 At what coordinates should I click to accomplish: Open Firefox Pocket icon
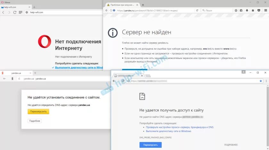click(x=259, y=11)
